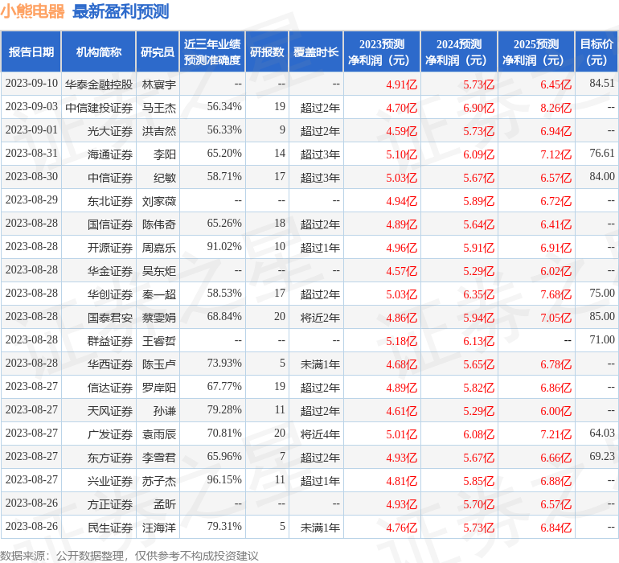Click the 小熊电器 title text

click(x=32, y=11)
